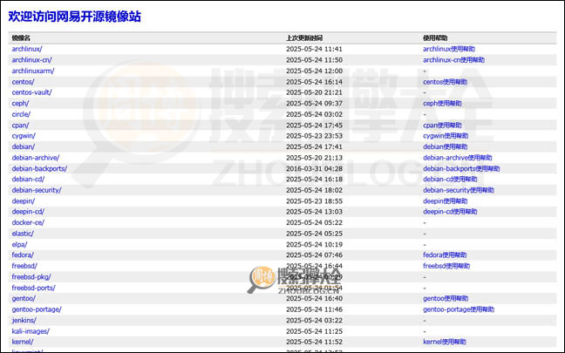View the debian-security使用帮助 help
565x353 pixels.
tap(459, 190)
